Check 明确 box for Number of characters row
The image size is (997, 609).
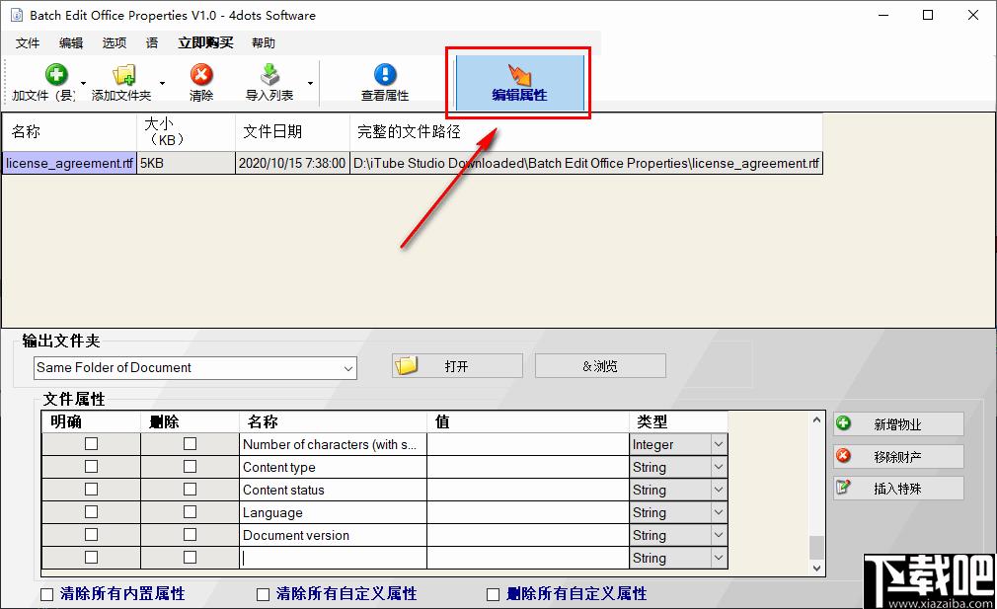pos(91,444)
